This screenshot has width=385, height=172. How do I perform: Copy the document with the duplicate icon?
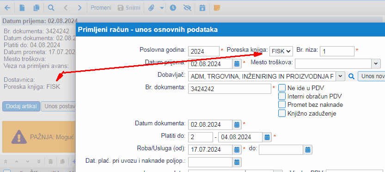coord(37,8)
